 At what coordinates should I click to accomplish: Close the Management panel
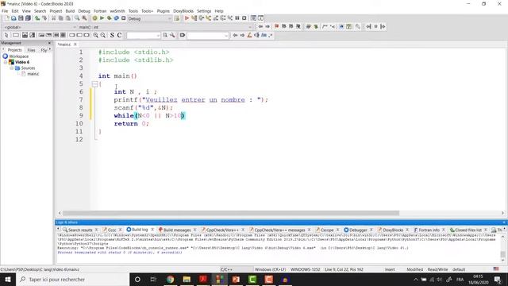click(49, 43)
